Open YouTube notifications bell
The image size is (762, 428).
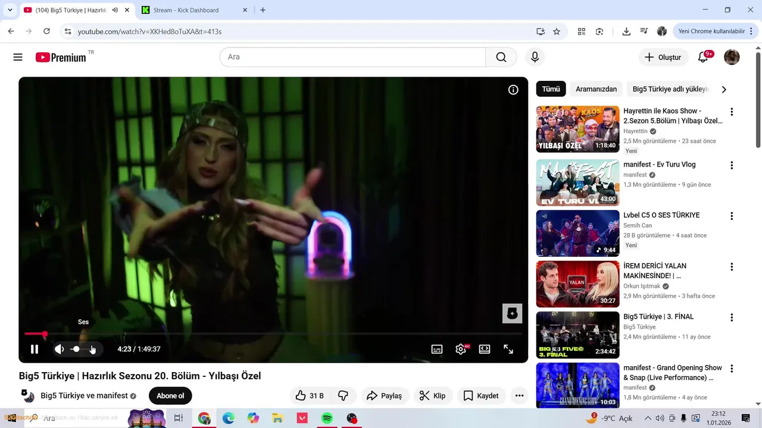point(703,57)
